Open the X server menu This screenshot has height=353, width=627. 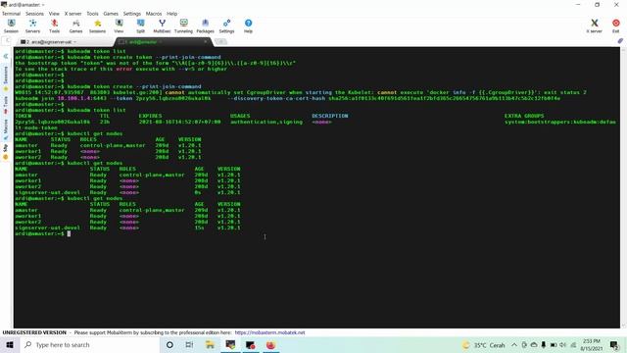point(72,14)
